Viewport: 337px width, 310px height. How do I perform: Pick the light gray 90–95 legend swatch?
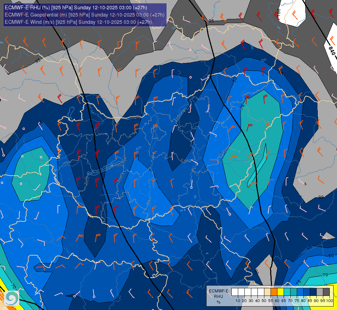coord(320,292)
